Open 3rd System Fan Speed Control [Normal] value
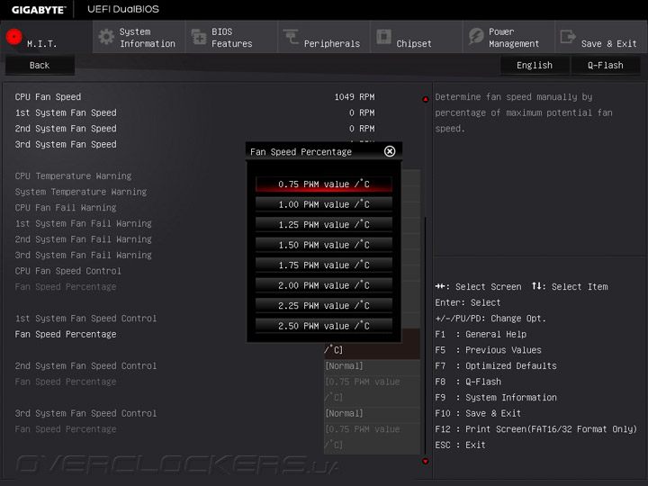This screenshot has height=486, width=648. click(x=372, y=413)
